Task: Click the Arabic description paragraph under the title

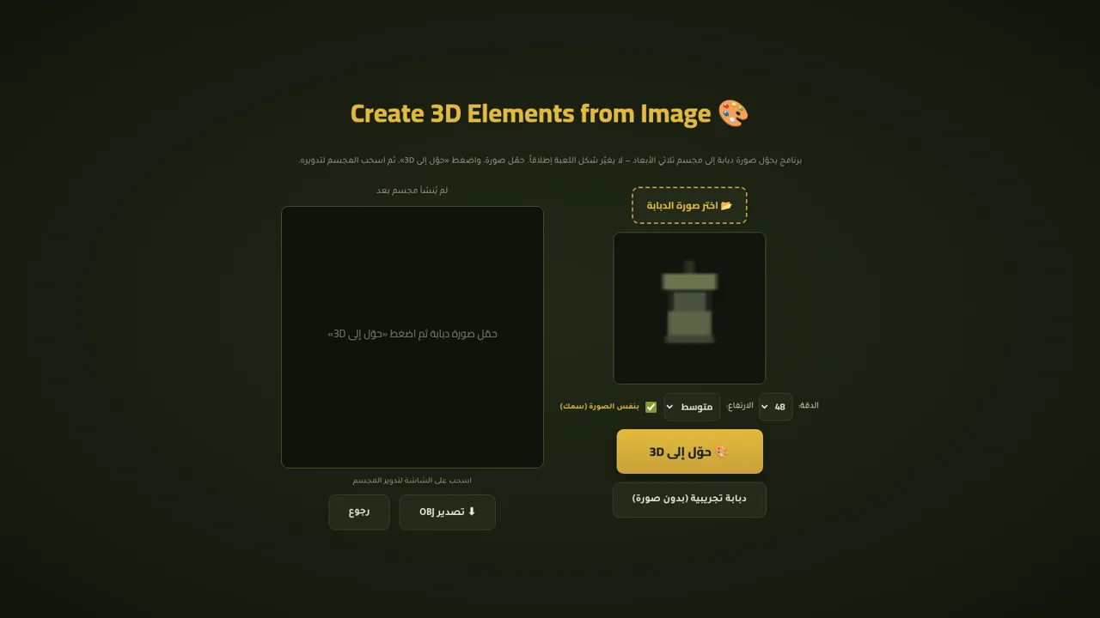Action: tap(550, 160)
